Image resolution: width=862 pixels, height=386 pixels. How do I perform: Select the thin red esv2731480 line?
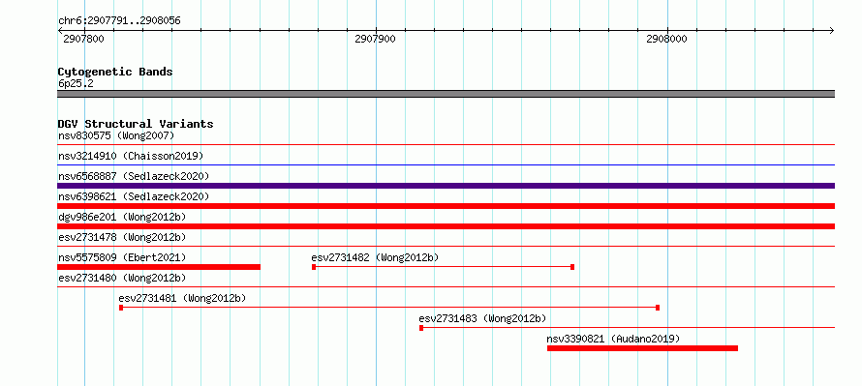click(x=446, y=286)
